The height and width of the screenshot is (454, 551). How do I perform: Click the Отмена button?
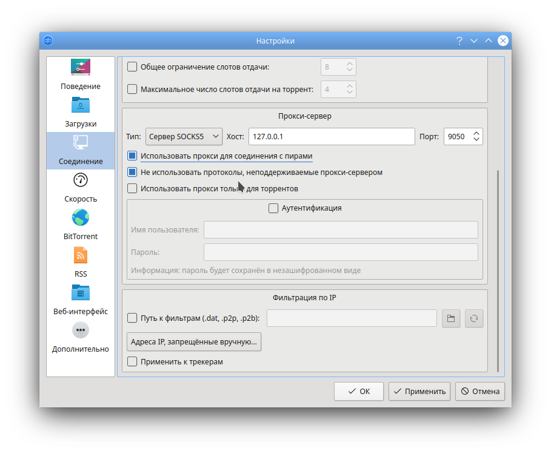tap(480, 391)
